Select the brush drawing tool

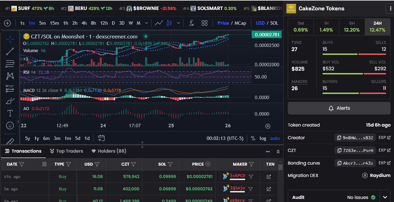pyautogui.click(x=10, y=101)
